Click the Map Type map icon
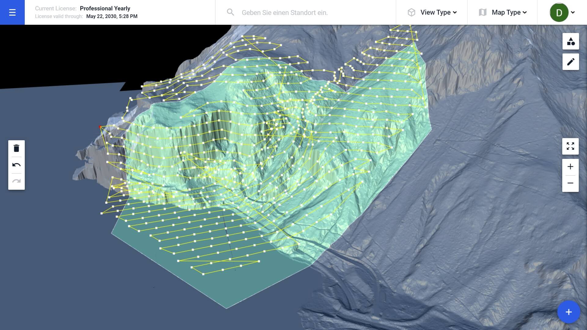587x330 pixels. pyautogui.click(x=482, y=12)
